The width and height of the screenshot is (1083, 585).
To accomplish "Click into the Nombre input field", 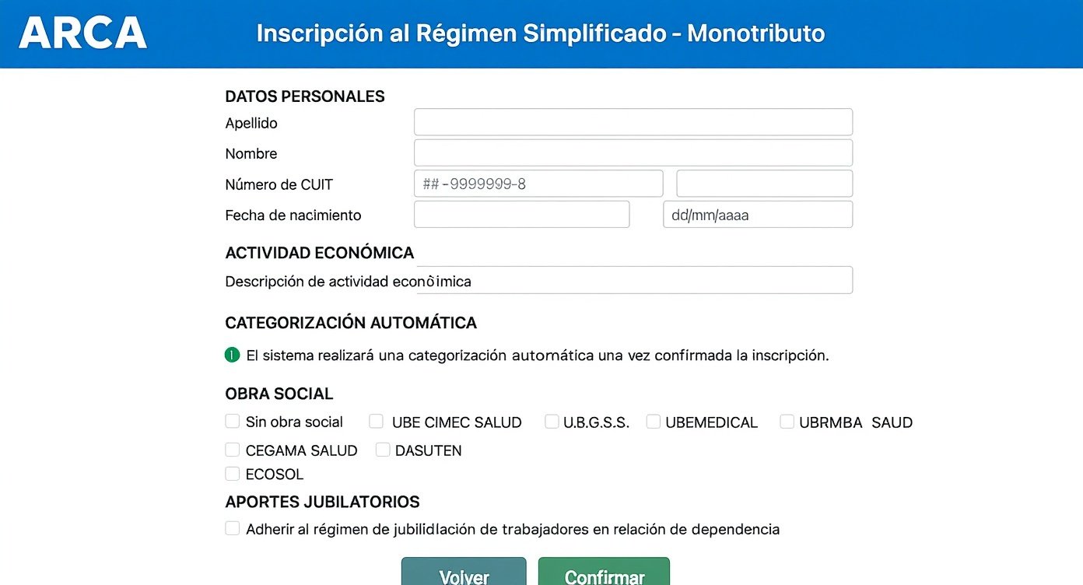I will coord(633,152).
